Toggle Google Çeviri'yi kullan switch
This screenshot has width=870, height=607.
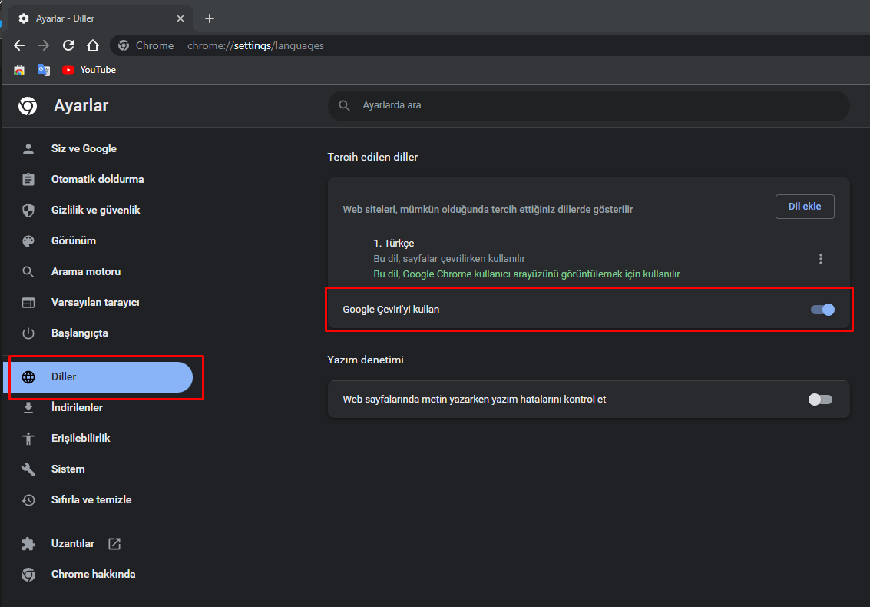[822, 310]
